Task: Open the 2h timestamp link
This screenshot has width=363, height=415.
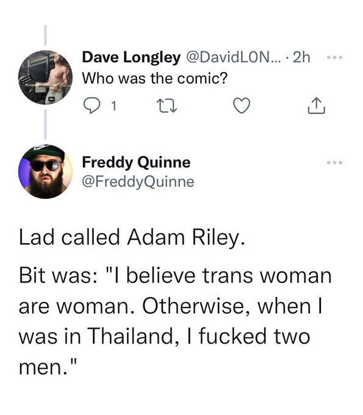Action: 301,57
